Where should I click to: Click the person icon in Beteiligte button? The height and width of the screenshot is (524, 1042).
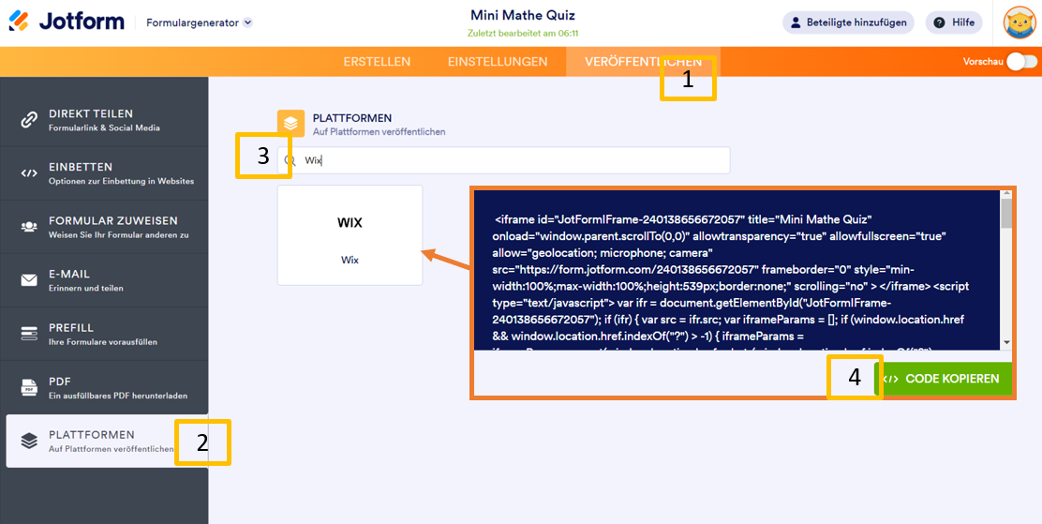click(796, 22)
